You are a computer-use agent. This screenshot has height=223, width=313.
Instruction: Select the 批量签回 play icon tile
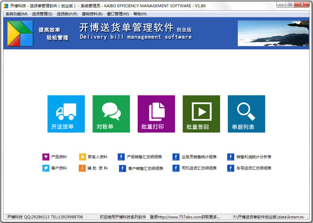tap(201, 114)
